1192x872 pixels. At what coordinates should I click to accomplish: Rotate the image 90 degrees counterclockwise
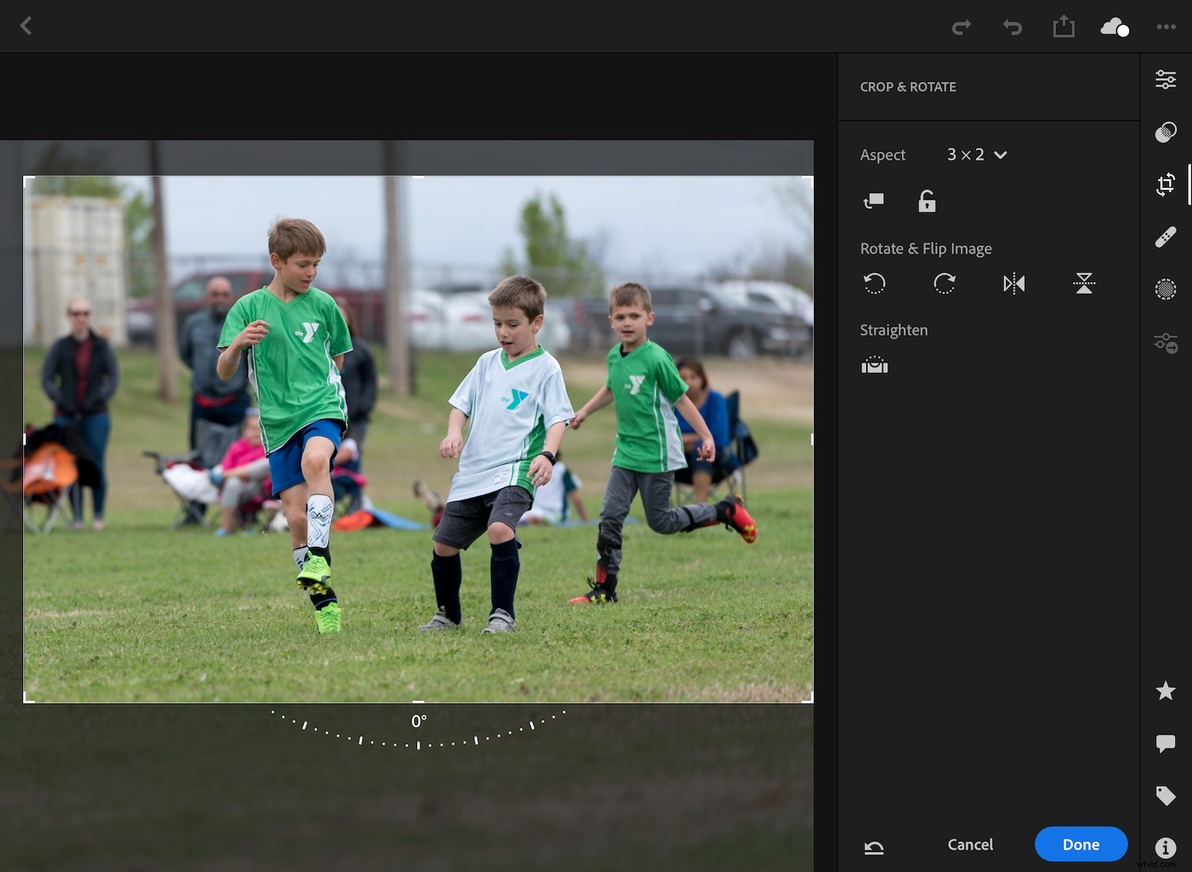pyautogui.click(x=874, y=283)
